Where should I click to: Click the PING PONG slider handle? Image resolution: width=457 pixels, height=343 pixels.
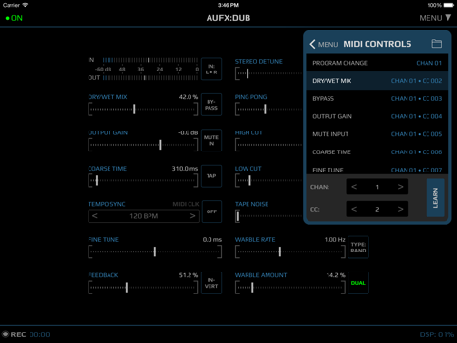click(x=265, y=109)
